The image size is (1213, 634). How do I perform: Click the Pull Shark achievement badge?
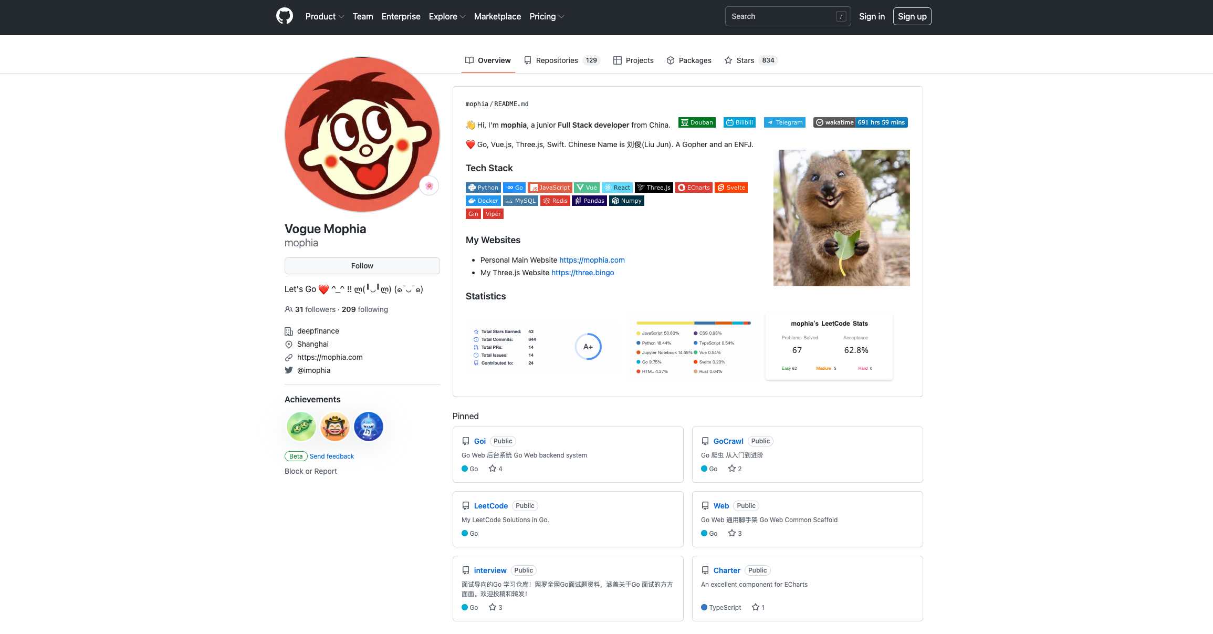click(x=369, y=427)
